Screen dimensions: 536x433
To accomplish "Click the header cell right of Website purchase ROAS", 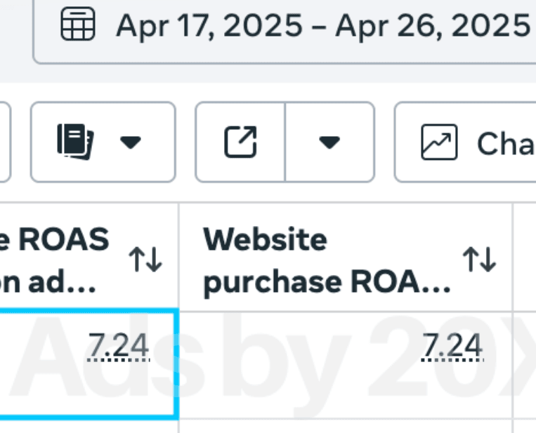I will [x=525, y=258].
